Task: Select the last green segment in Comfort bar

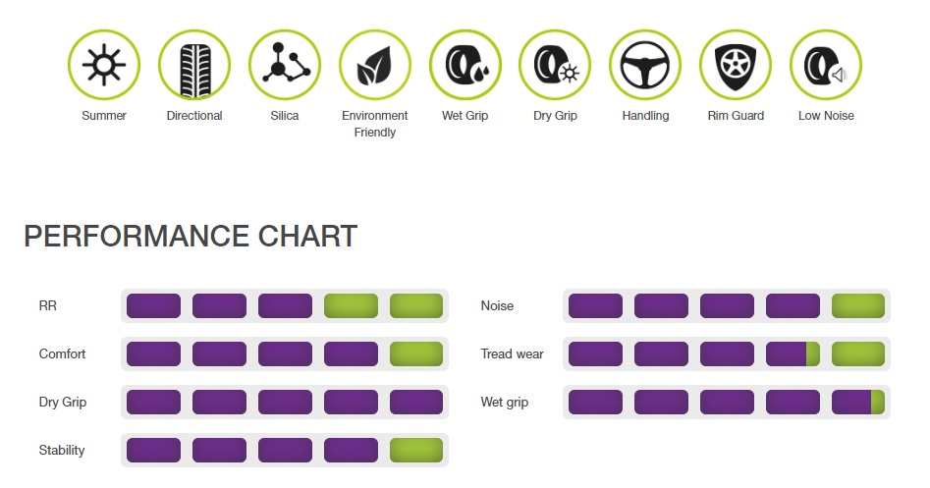Action: (x=416, y=354)
